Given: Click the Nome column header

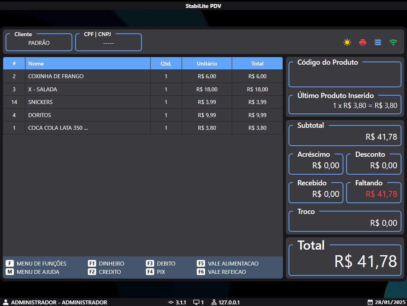Looking at the screenshot, I should point(87,64).
